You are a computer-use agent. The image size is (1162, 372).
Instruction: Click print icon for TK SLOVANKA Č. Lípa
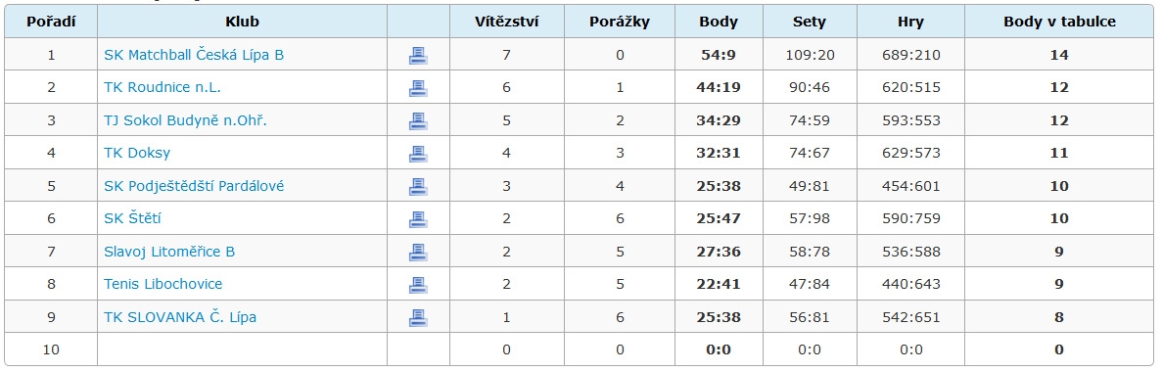[x=418, y=317]
